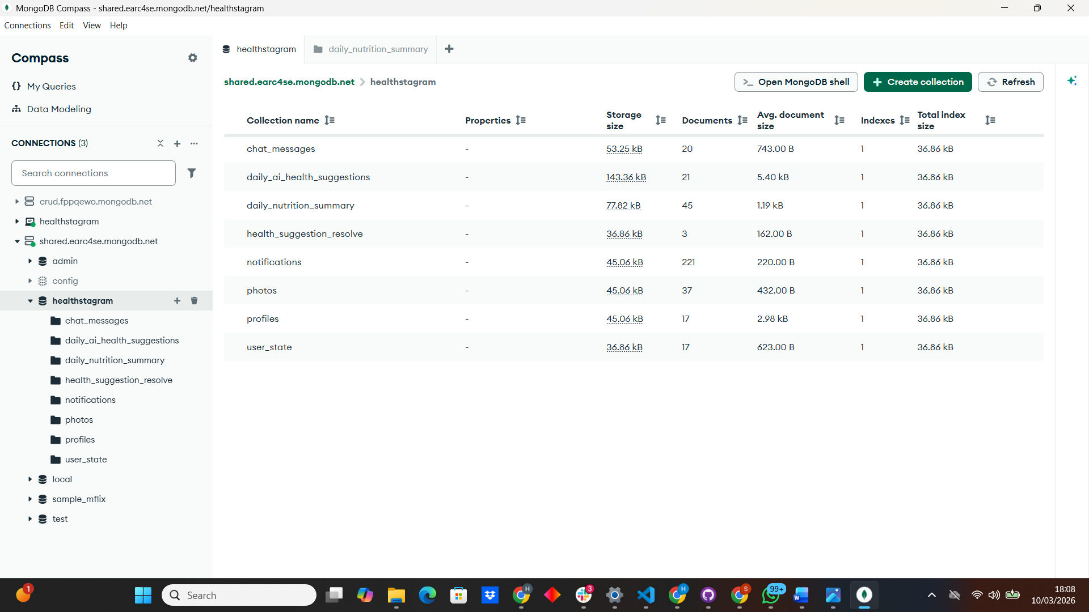The image size is (1089, 612).
Task: Click the add new connection plus icon
Action: (x=177, y=143)
